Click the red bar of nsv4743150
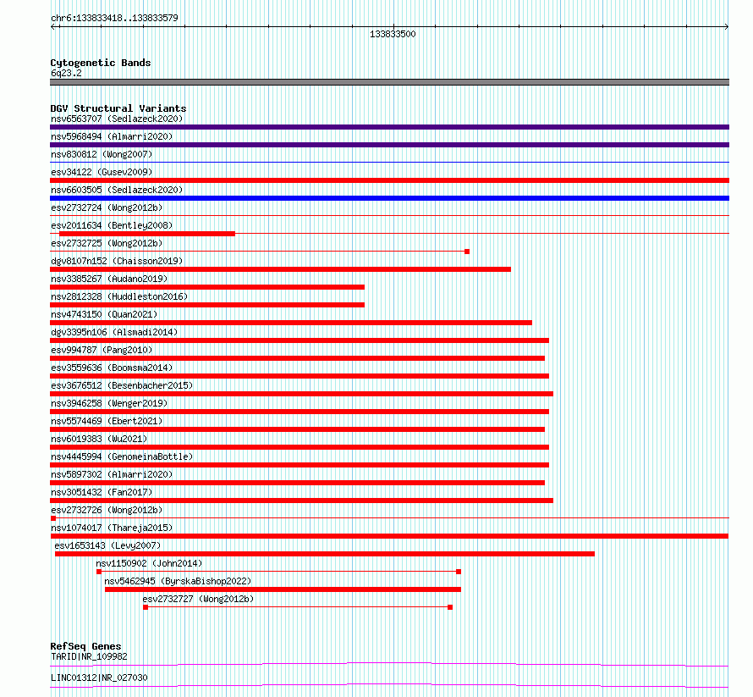Viewport: 753px width, 697px height. pyautogui.click(x=291, y=323)
